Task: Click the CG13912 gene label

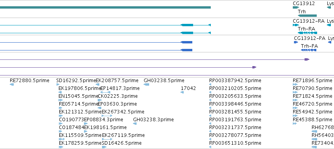Action: 304,3
